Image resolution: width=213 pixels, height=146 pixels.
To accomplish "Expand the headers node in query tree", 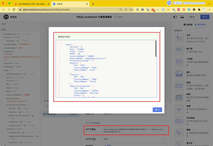I will (x=5, y=41).
